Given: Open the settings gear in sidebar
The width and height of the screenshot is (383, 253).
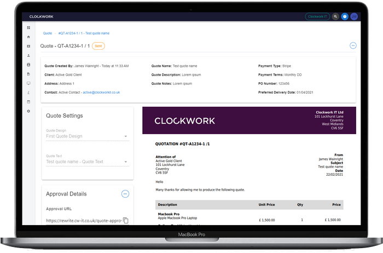Looking at the screenshot, I should tap(28, 111).
